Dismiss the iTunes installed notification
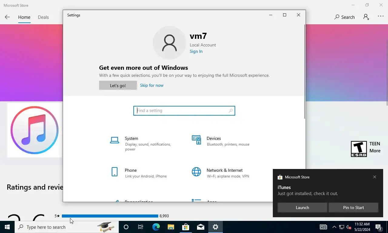Screen dimensions: 388x233 coord(375,177)
